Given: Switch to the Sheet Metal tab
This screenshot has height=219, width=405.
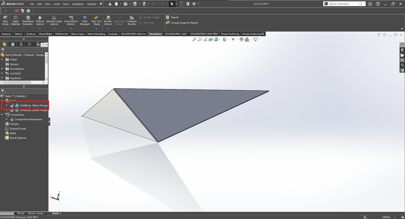Looking at the screenshot, I should point(45,34).
